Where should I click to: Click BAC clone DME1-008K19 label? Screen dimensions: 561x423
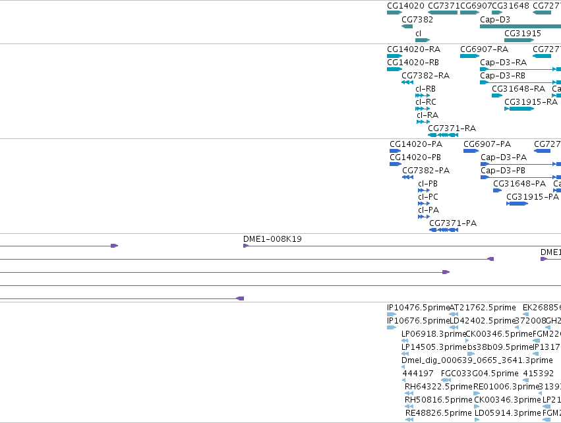(273, 239)
